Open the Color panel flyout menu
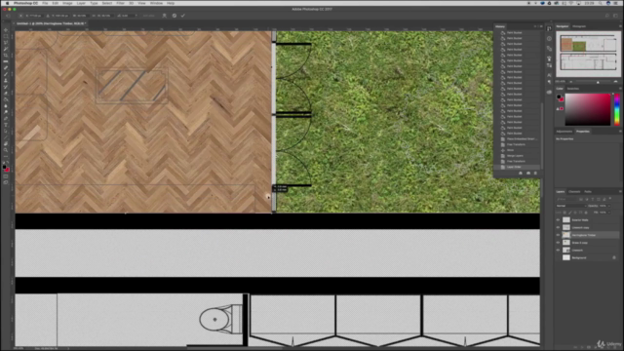The width and height of the screenshot is (624, 351). (620, 89)
